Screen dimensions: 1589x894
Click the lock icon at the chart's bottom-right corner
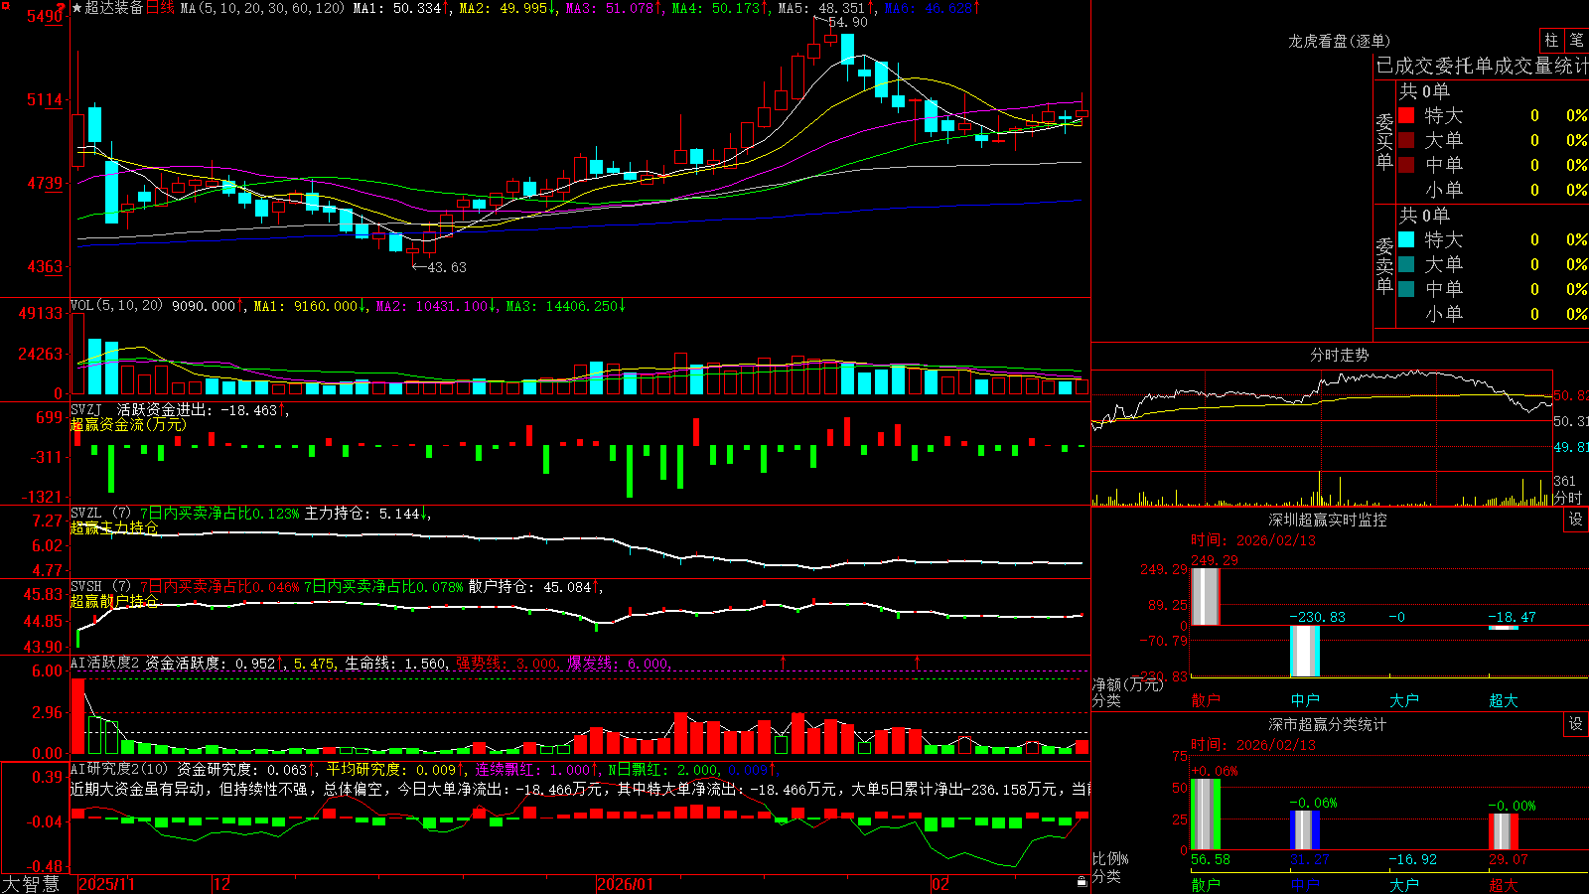1082,882
